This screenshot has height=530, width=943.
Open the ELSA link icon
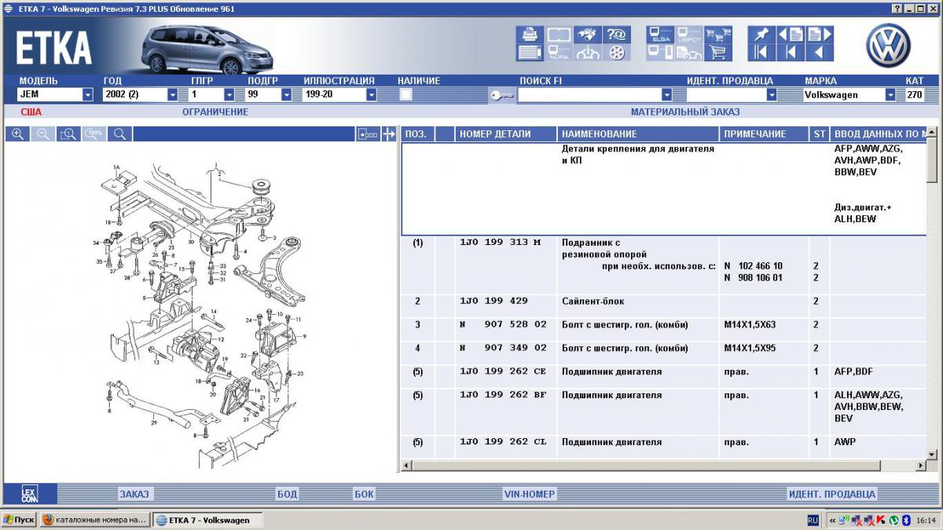[660, 35]
